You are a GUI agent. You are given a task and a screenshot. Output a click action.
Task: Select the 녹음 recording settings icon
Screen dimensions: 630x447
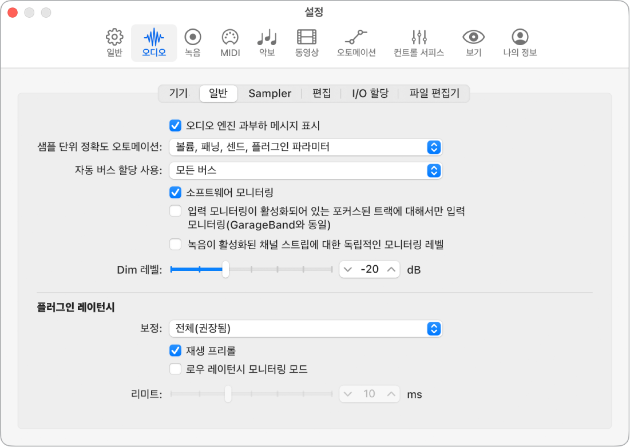point(192,43)
